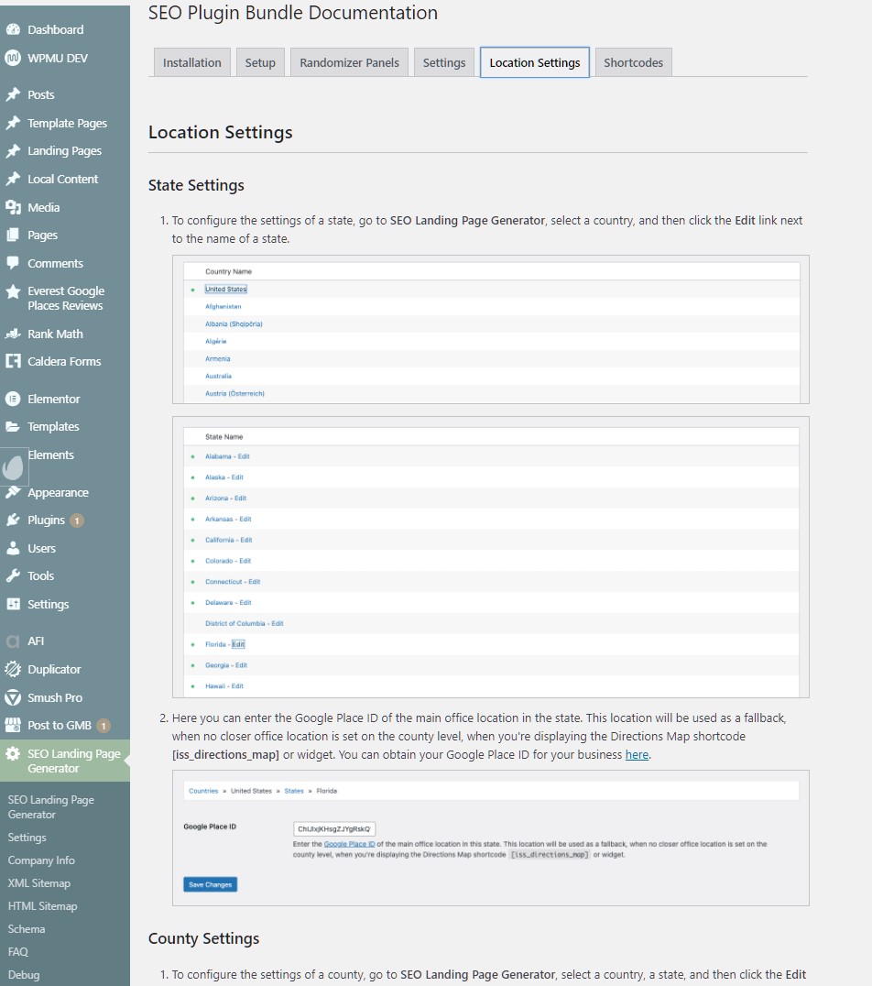The height and width of the screenshot is (986, 872).
Task: Select the Randomizer Panels tab
Action: [x=349, y=63]
